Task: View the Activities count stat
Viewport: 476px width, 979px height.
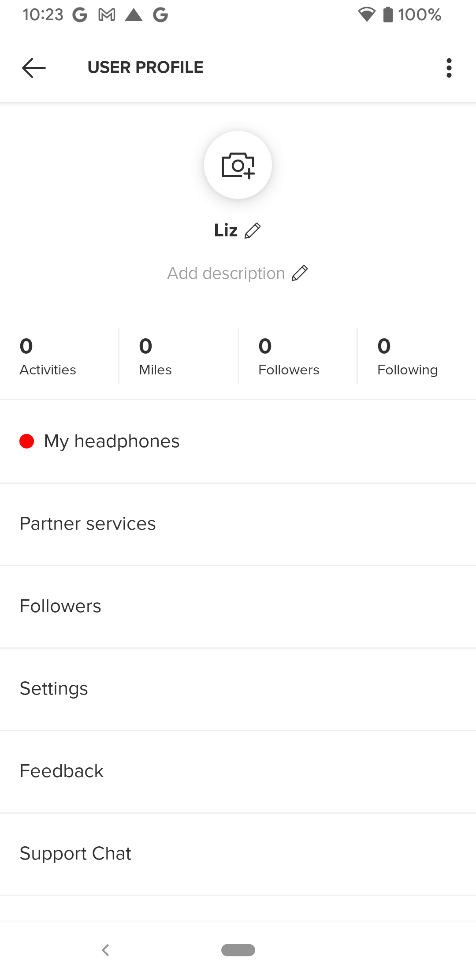Action: coord(48,356)
